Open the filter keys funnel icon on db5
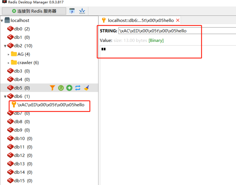 coord(53,88)
